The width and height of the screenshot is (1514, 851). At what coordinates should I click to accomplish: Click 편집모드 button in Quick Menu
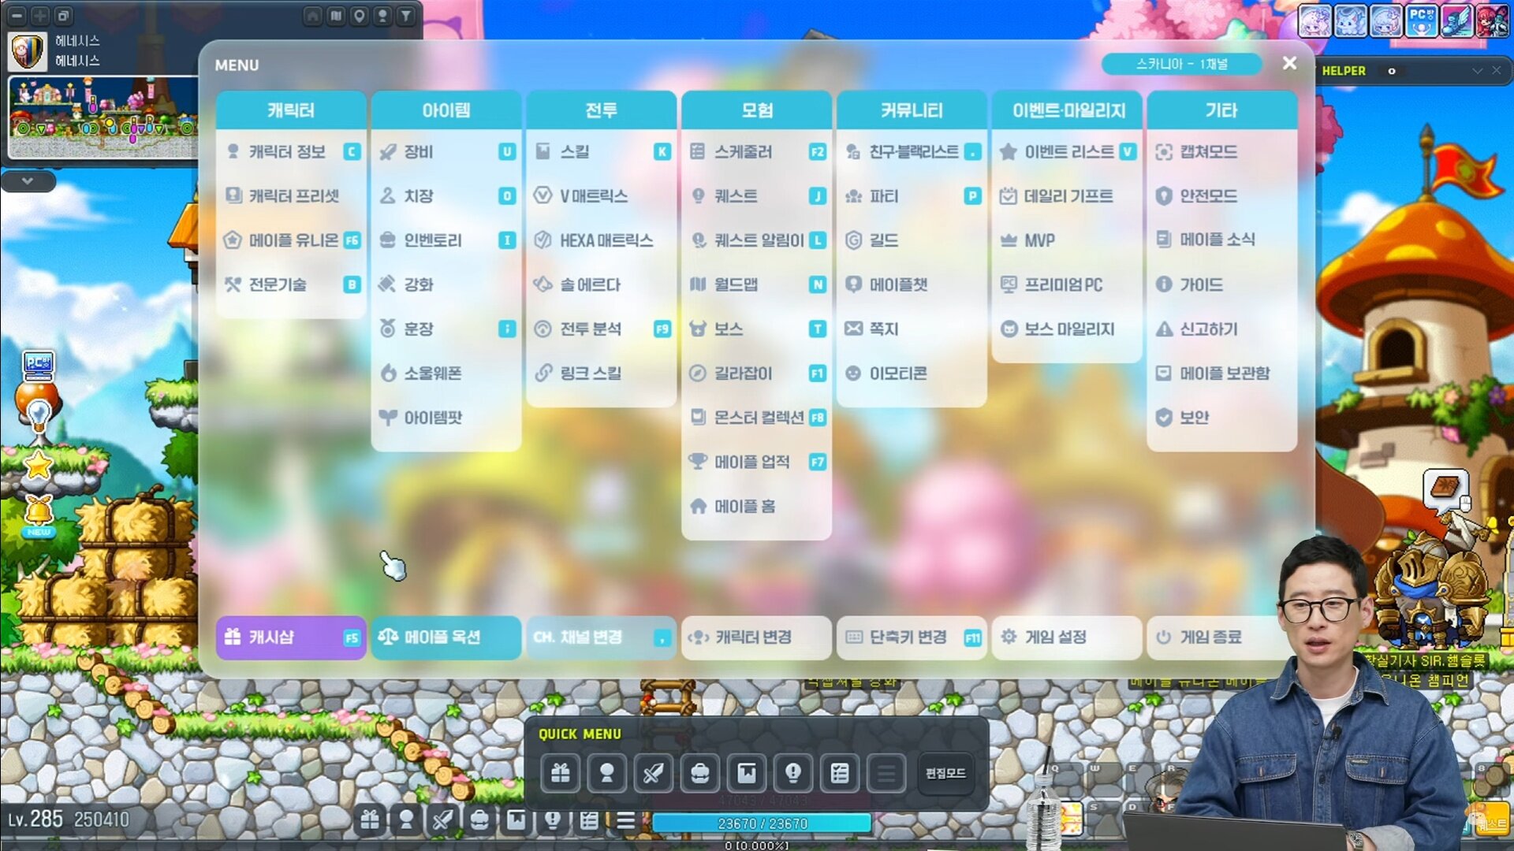tap(945, 773)
